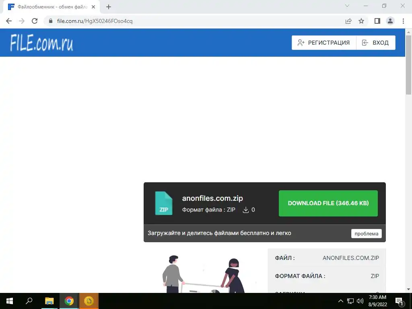412x309 pixels.
Task: Show hidden system tray icons
Action: point(340,301)
